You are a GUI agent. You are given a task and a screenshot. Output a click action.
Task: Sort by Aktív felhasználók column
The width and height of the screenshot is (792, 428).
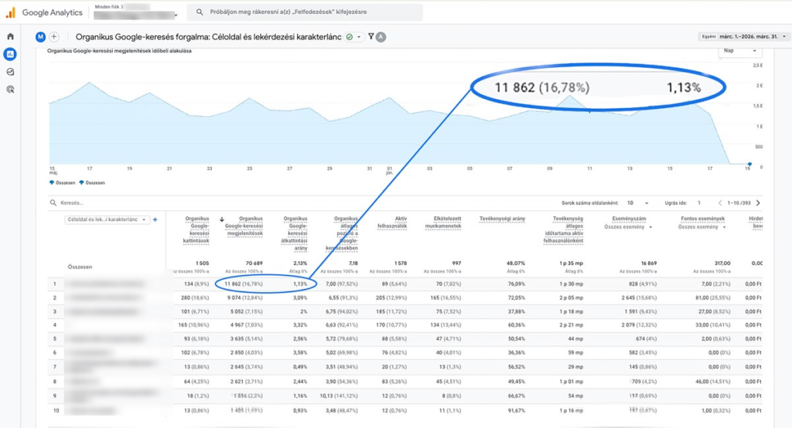point(392,222)
